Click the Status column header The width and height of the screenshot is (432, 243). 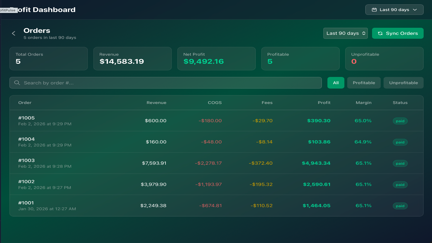[400, 103]
